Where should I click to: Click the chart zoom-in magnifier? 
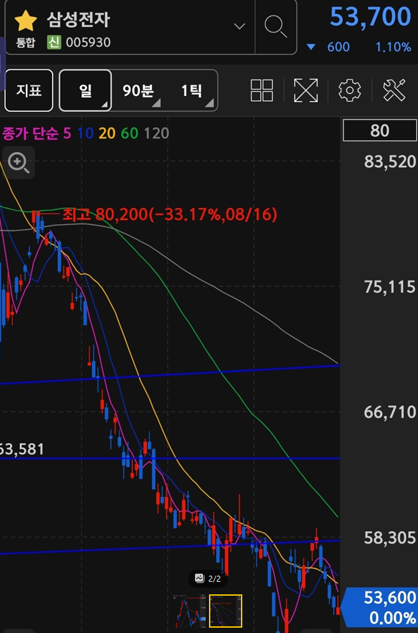pyautogui.click(x=18, y=163)
